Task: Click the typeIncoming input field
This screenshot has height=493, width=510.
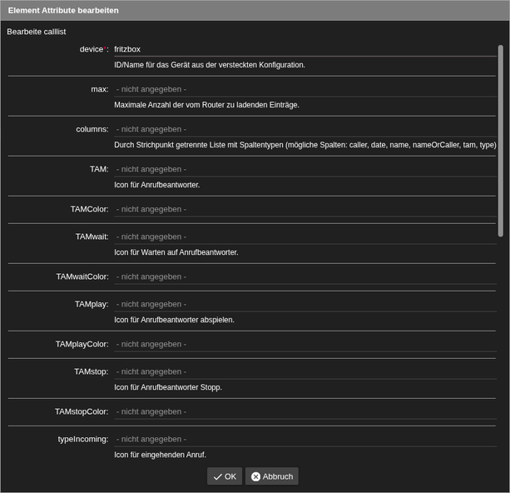Action: 305,439
